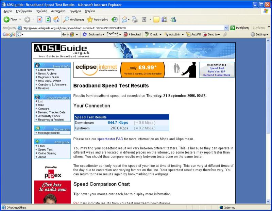Click the Google toolbar Go button
This screenshot has width=272, height=211.
point(64,34)
